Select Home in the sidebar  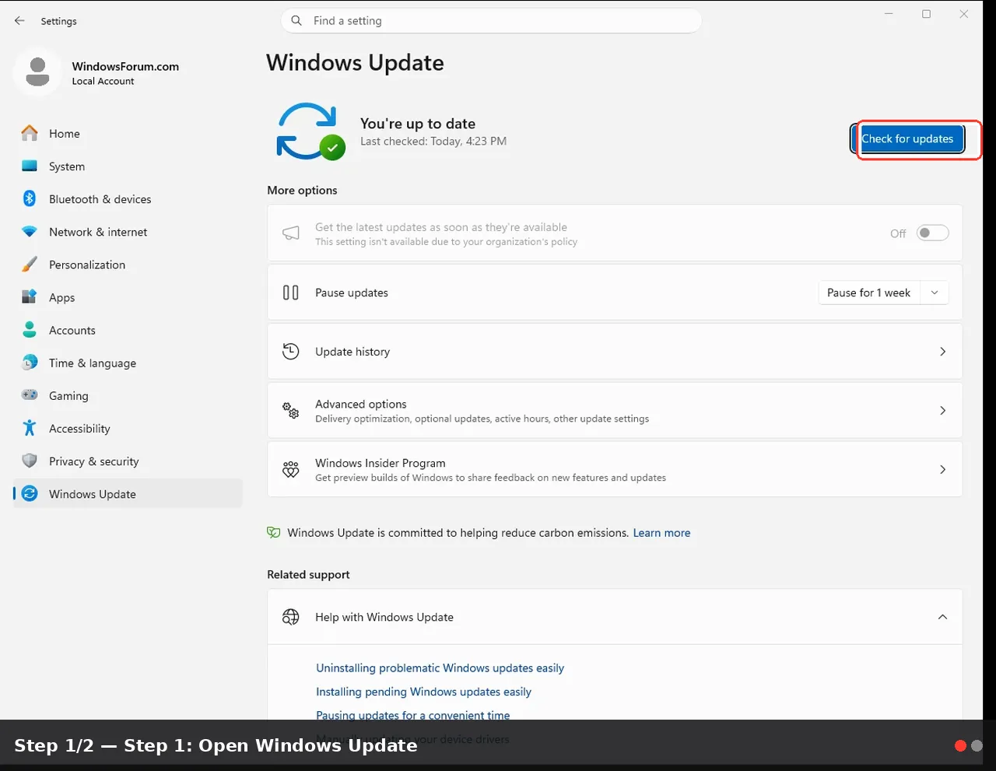pos(128,134)
